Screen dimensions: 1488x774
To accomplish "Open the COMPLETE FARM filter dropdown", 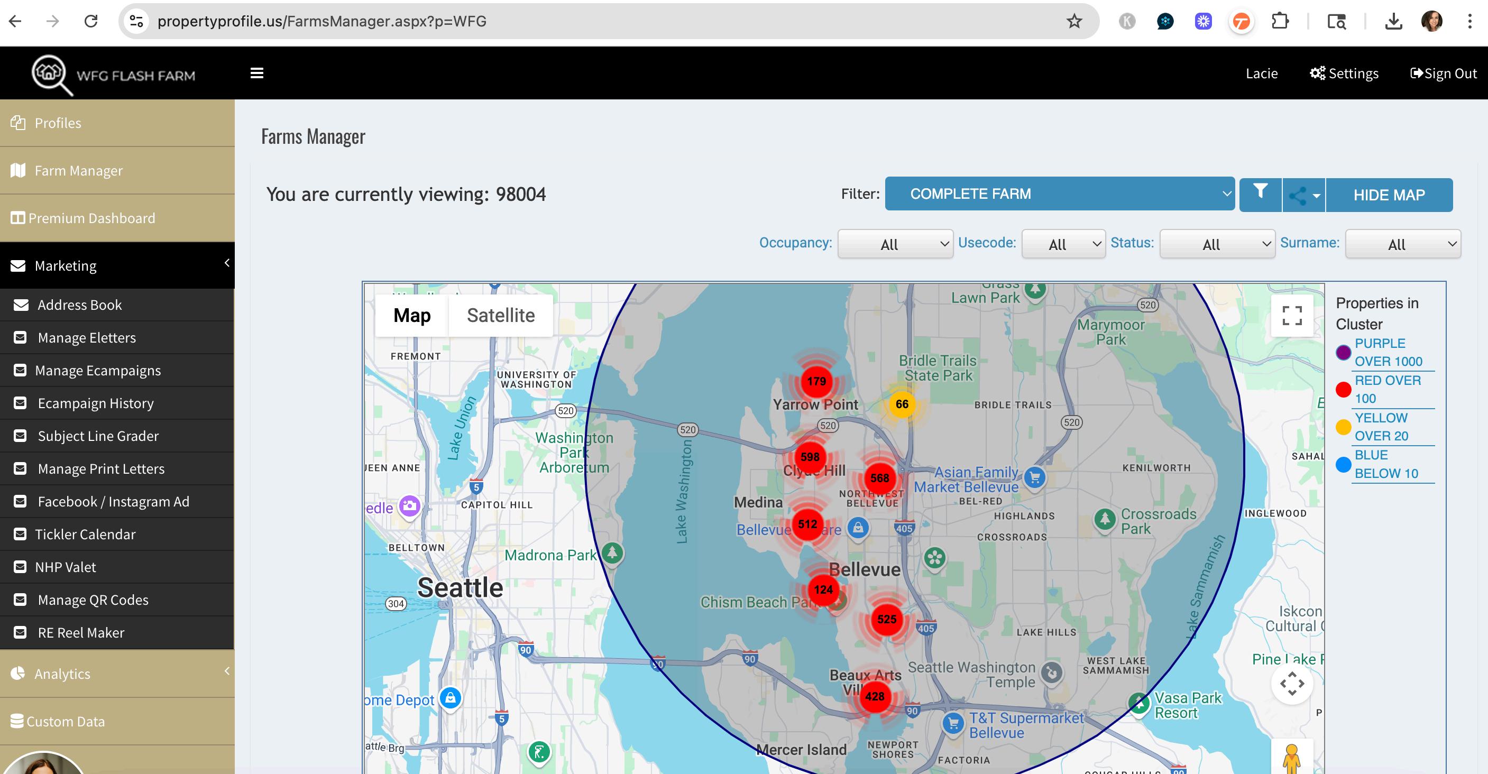I will pos(1059,194).
